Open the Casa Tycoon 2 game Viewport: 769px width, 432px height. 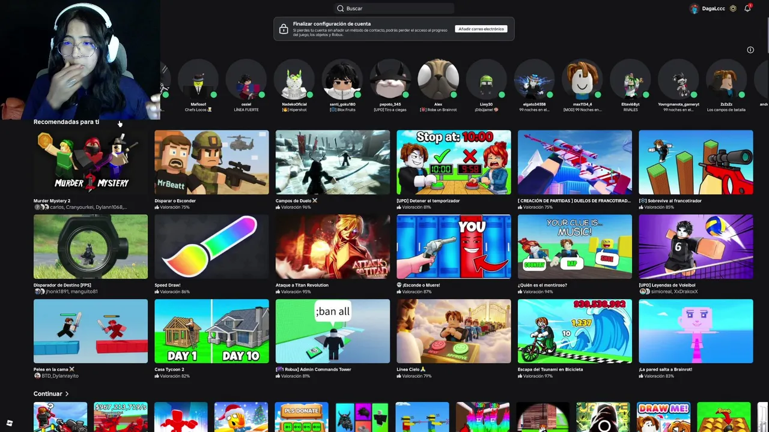(211, 331)
